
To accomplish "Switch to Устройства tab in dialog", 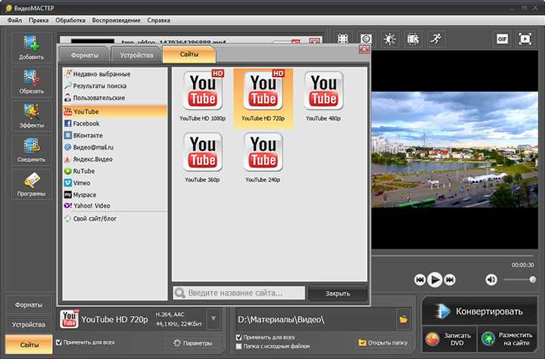I will coord(136,55).
